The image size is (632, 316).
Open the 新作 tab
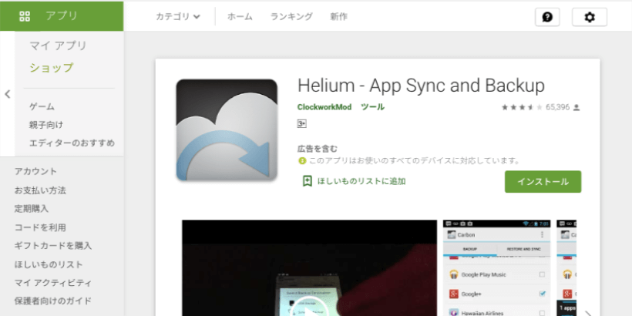click(x=338, y=16)
